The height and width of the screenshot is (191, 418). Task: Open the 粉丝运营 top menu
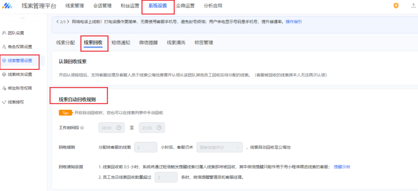click(x=130, y=6)
